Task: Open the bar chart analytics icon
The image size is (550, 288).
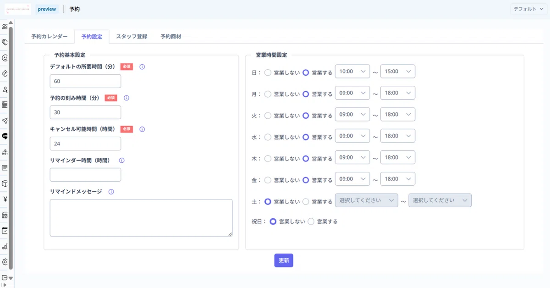Action: point(5,246)
